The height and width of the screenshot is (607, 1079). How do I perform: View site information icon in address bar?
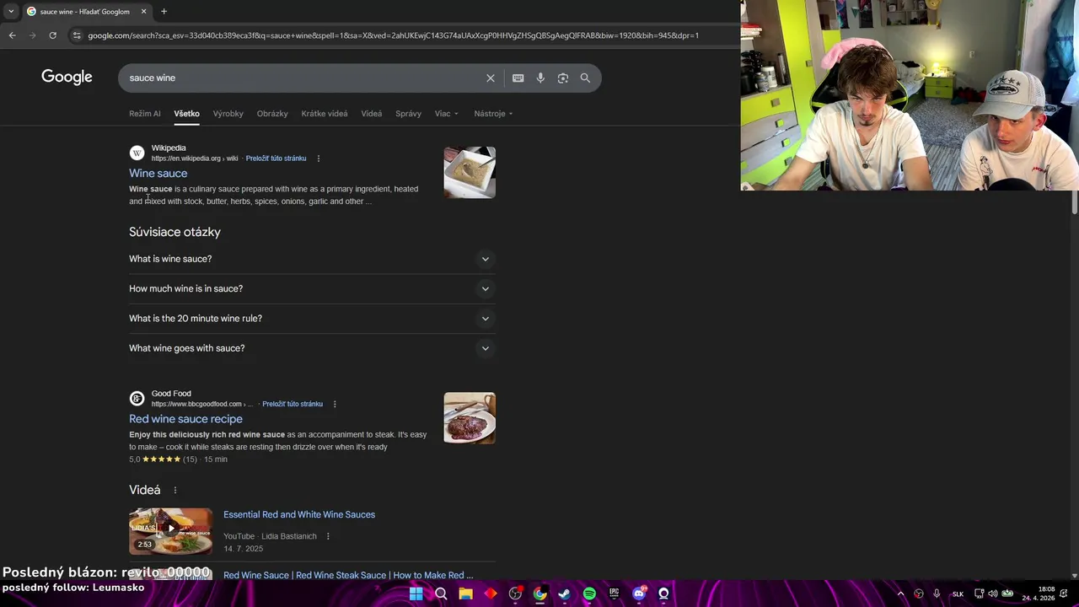pos(77,35)
